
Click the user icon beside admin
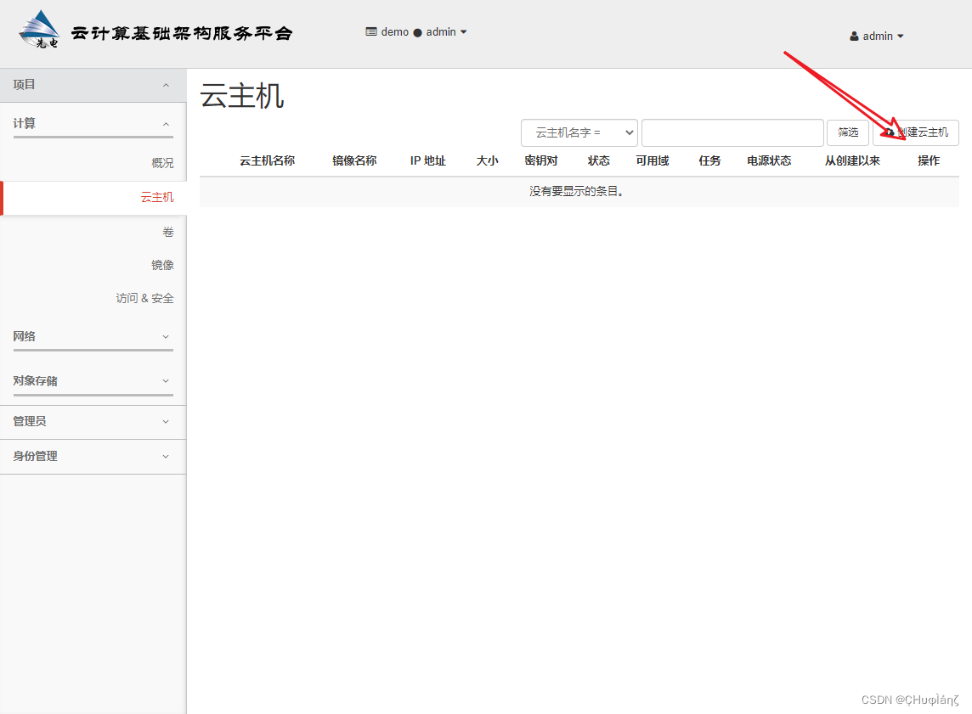(854, 36)
